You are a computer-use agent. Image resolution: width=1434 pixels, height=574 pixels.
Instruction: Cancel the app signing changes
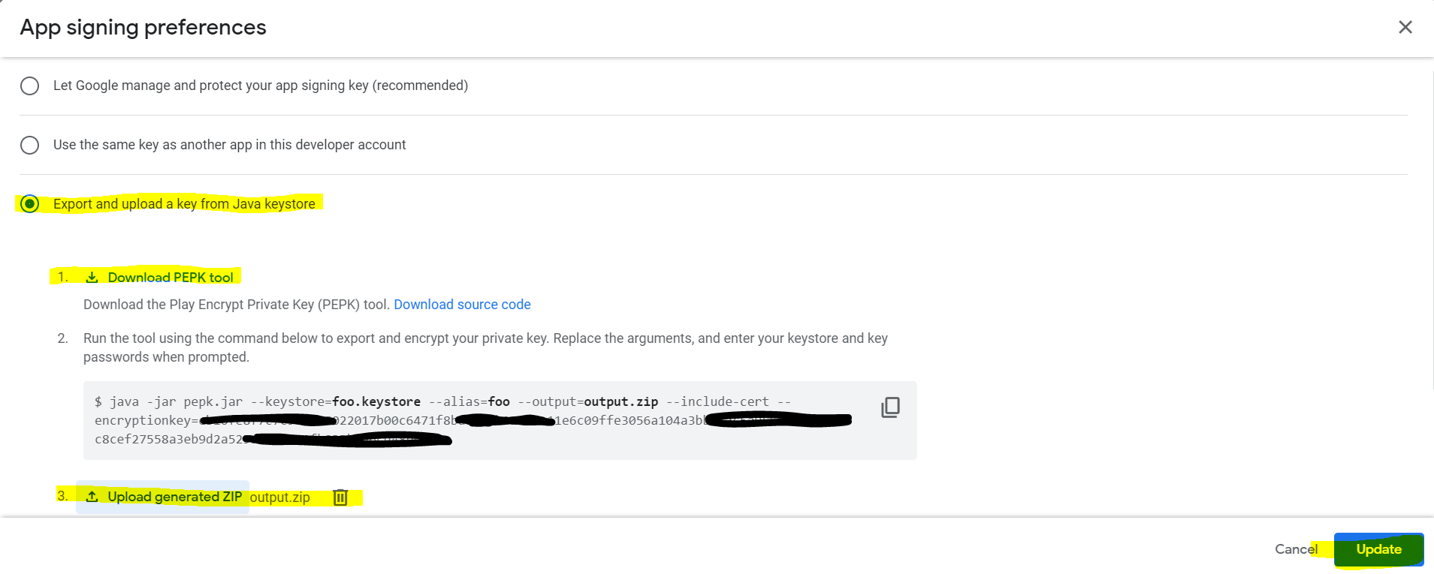click(x=1295, y=549)
